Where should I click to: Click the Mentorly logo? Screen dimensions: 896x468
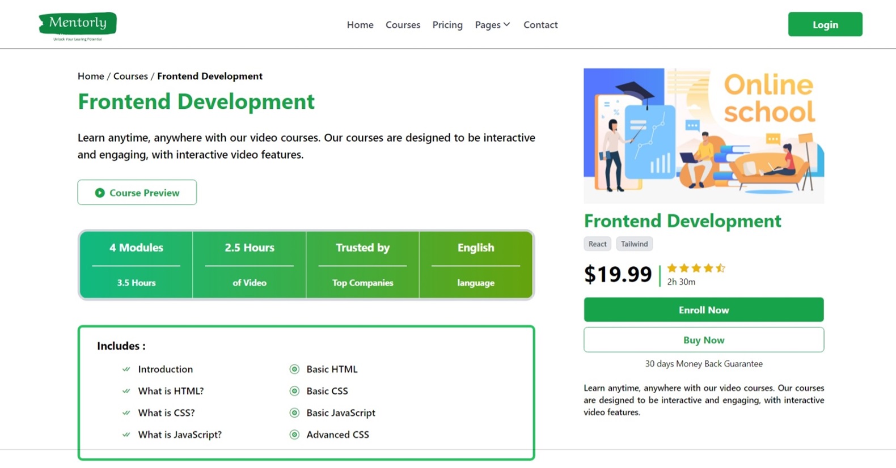click(x=78, y=25)
